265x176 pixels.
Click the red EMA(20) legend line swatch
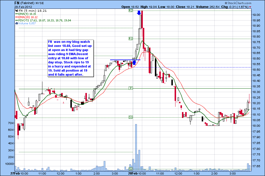pyautogui.click(x=16, y=17)
